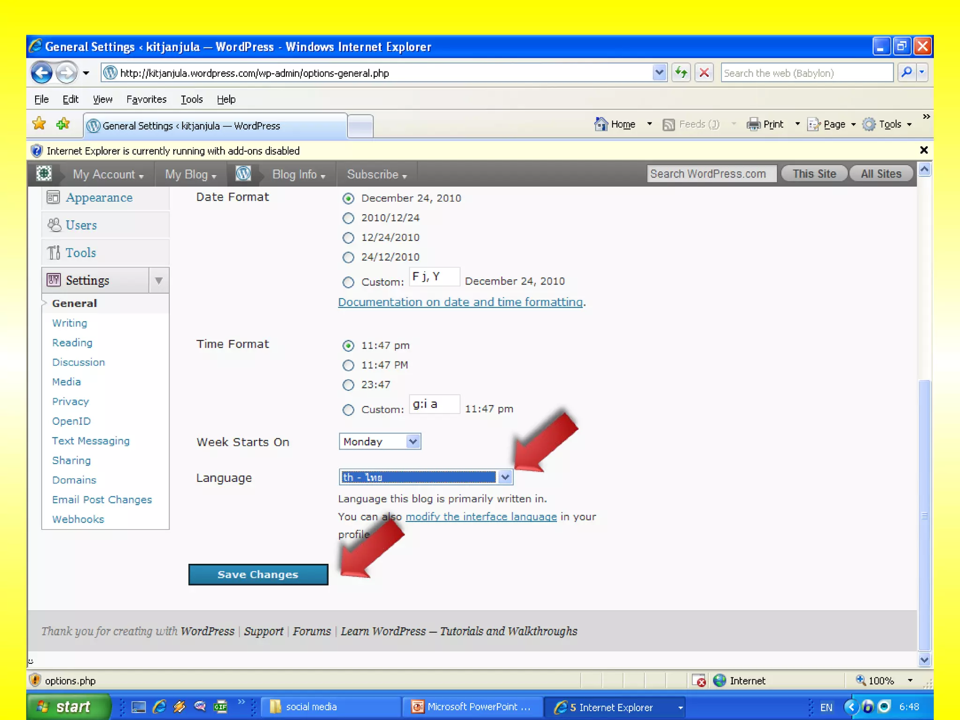Image resolution: width=960 pixels, height=720 pixels.
Task: Click the WordPress logo in admin bar
Action: tap(243, 174)
